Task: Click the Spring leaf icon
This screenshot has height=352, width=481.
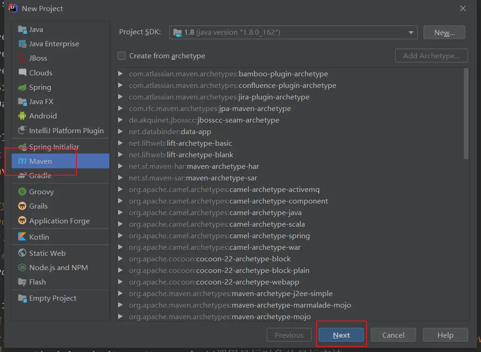Action: click(22, 87)
